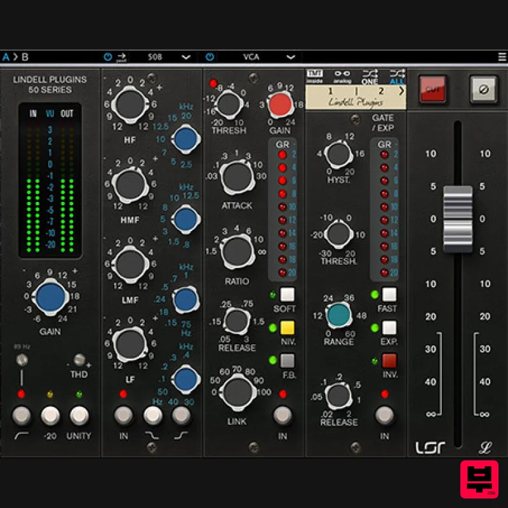Click the Lindell script L logo

click(485, 448)
